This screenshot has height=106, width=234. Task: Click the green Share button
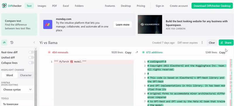226,42
